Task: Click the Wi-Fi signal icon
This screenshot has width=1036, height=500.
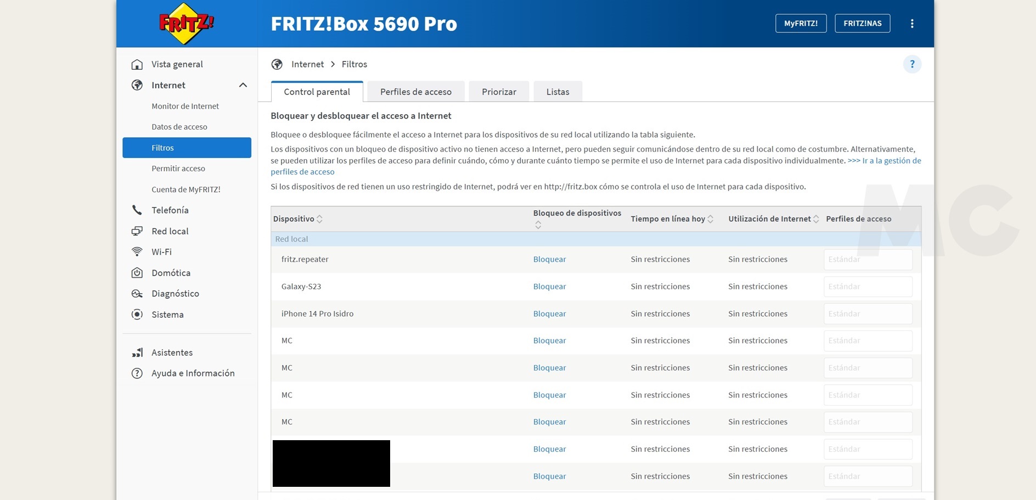Action: (x=137, y=252)
